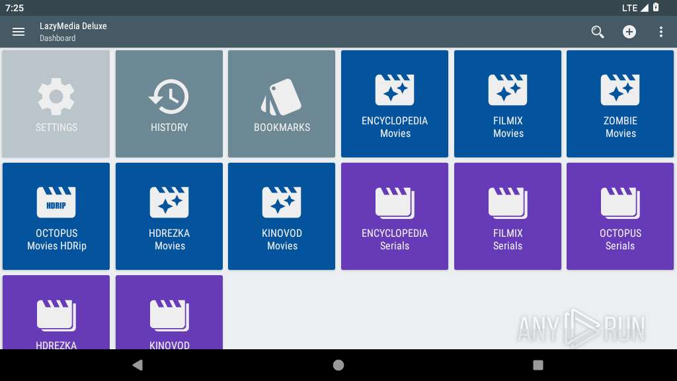Click the LazyMedia Deluxe title text
The height and width of the screenshot is (381, 677).
(x=73, y=26)
